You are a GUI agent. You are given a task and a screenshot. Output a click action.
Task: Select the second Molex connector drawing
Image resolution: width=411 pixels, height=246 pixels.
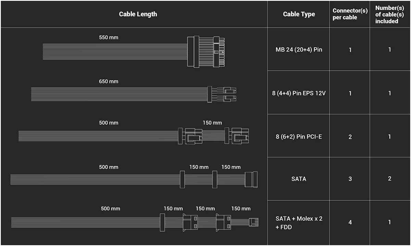point(223,222)
